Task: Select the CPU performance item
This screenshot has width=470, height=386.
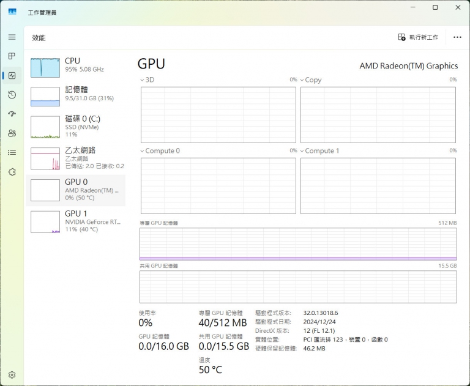Action: coord(75,65)
